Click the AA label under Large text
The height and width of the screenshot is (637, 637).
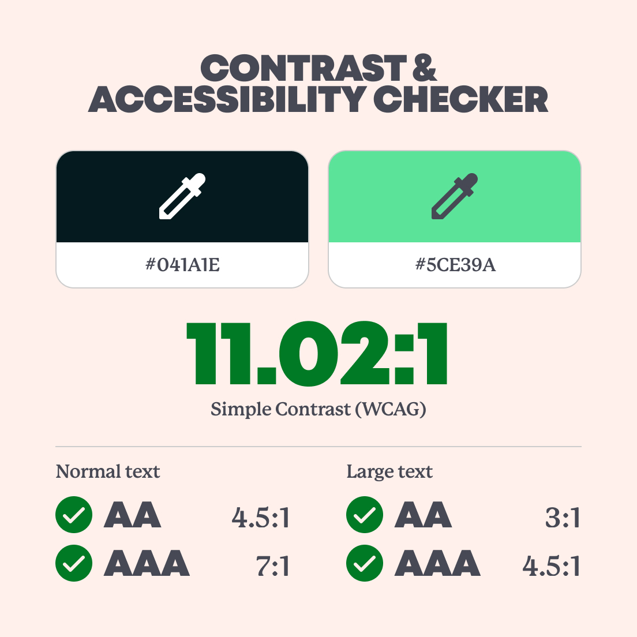[x=423, y=515]
